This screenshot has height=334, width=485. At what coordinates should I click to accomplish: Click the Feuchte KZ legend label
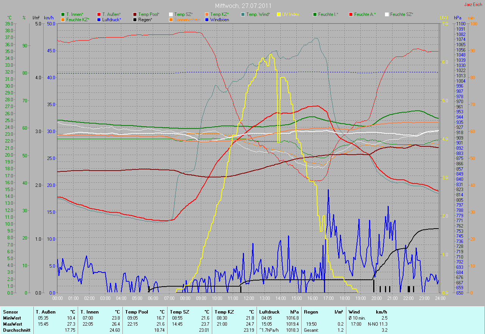coord(77,19)
